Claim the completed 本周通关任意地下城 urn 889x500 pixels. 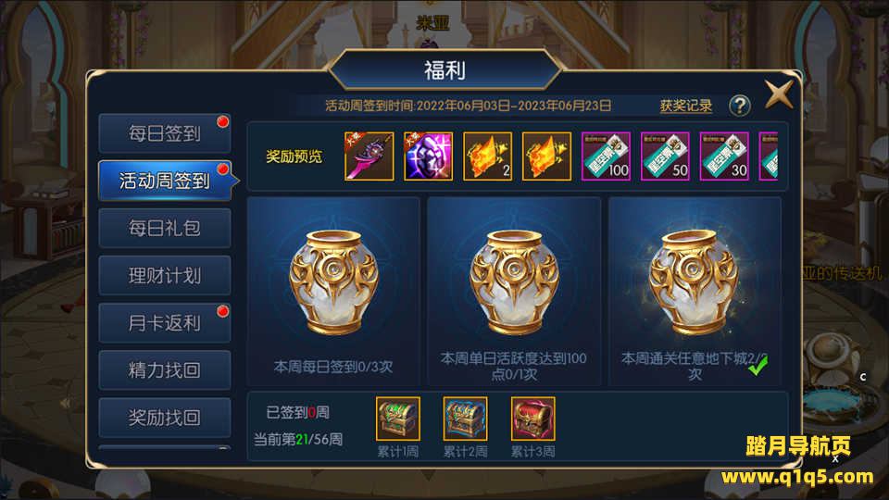pyautogui.click(x=694, y=281)
